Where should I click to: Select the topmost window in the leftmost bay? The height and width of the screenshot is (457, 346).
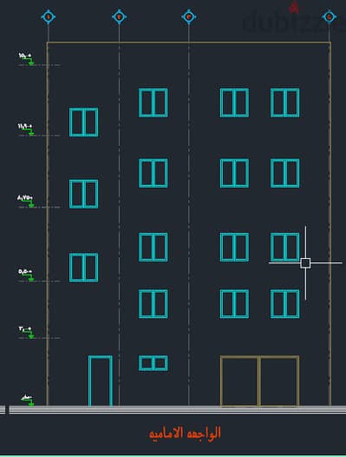pos(83,123)
